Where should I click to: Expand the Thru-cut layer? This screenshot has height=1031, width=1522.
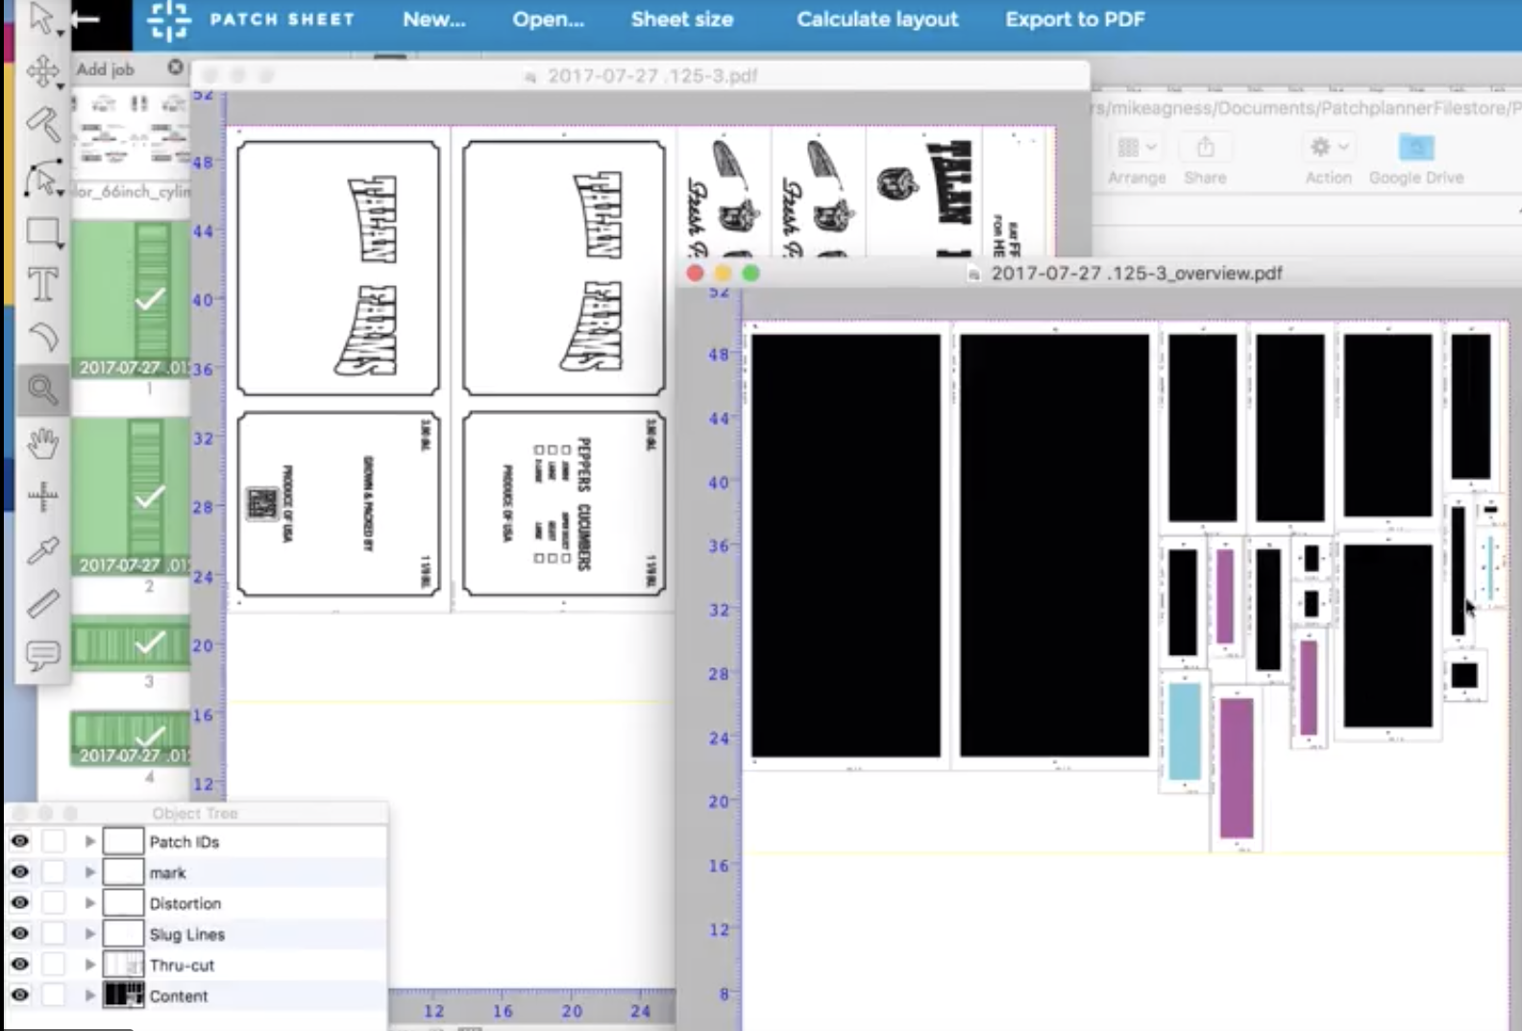[89, 964]
